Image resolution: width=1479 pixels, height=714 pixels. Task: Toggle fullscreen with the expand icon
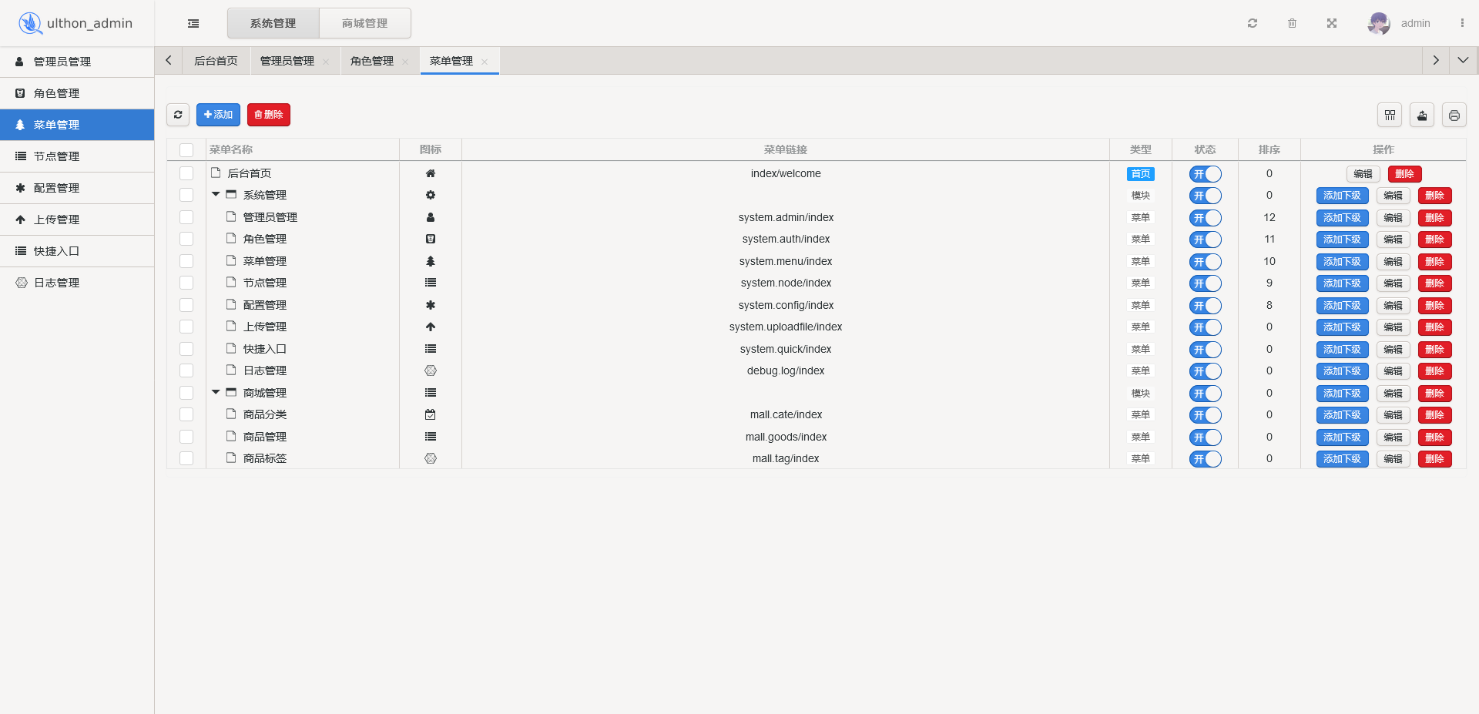tap(1332, 23)
